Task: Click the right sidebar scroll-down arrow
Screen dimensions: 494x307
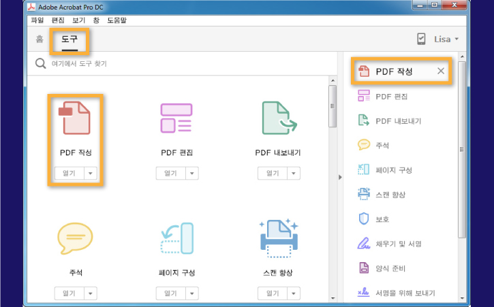Action: [462, 298]
